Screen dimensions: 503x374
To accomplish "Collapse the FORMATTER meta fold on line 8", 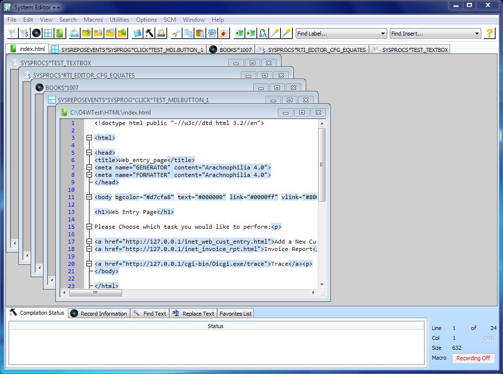I will 89,175.
